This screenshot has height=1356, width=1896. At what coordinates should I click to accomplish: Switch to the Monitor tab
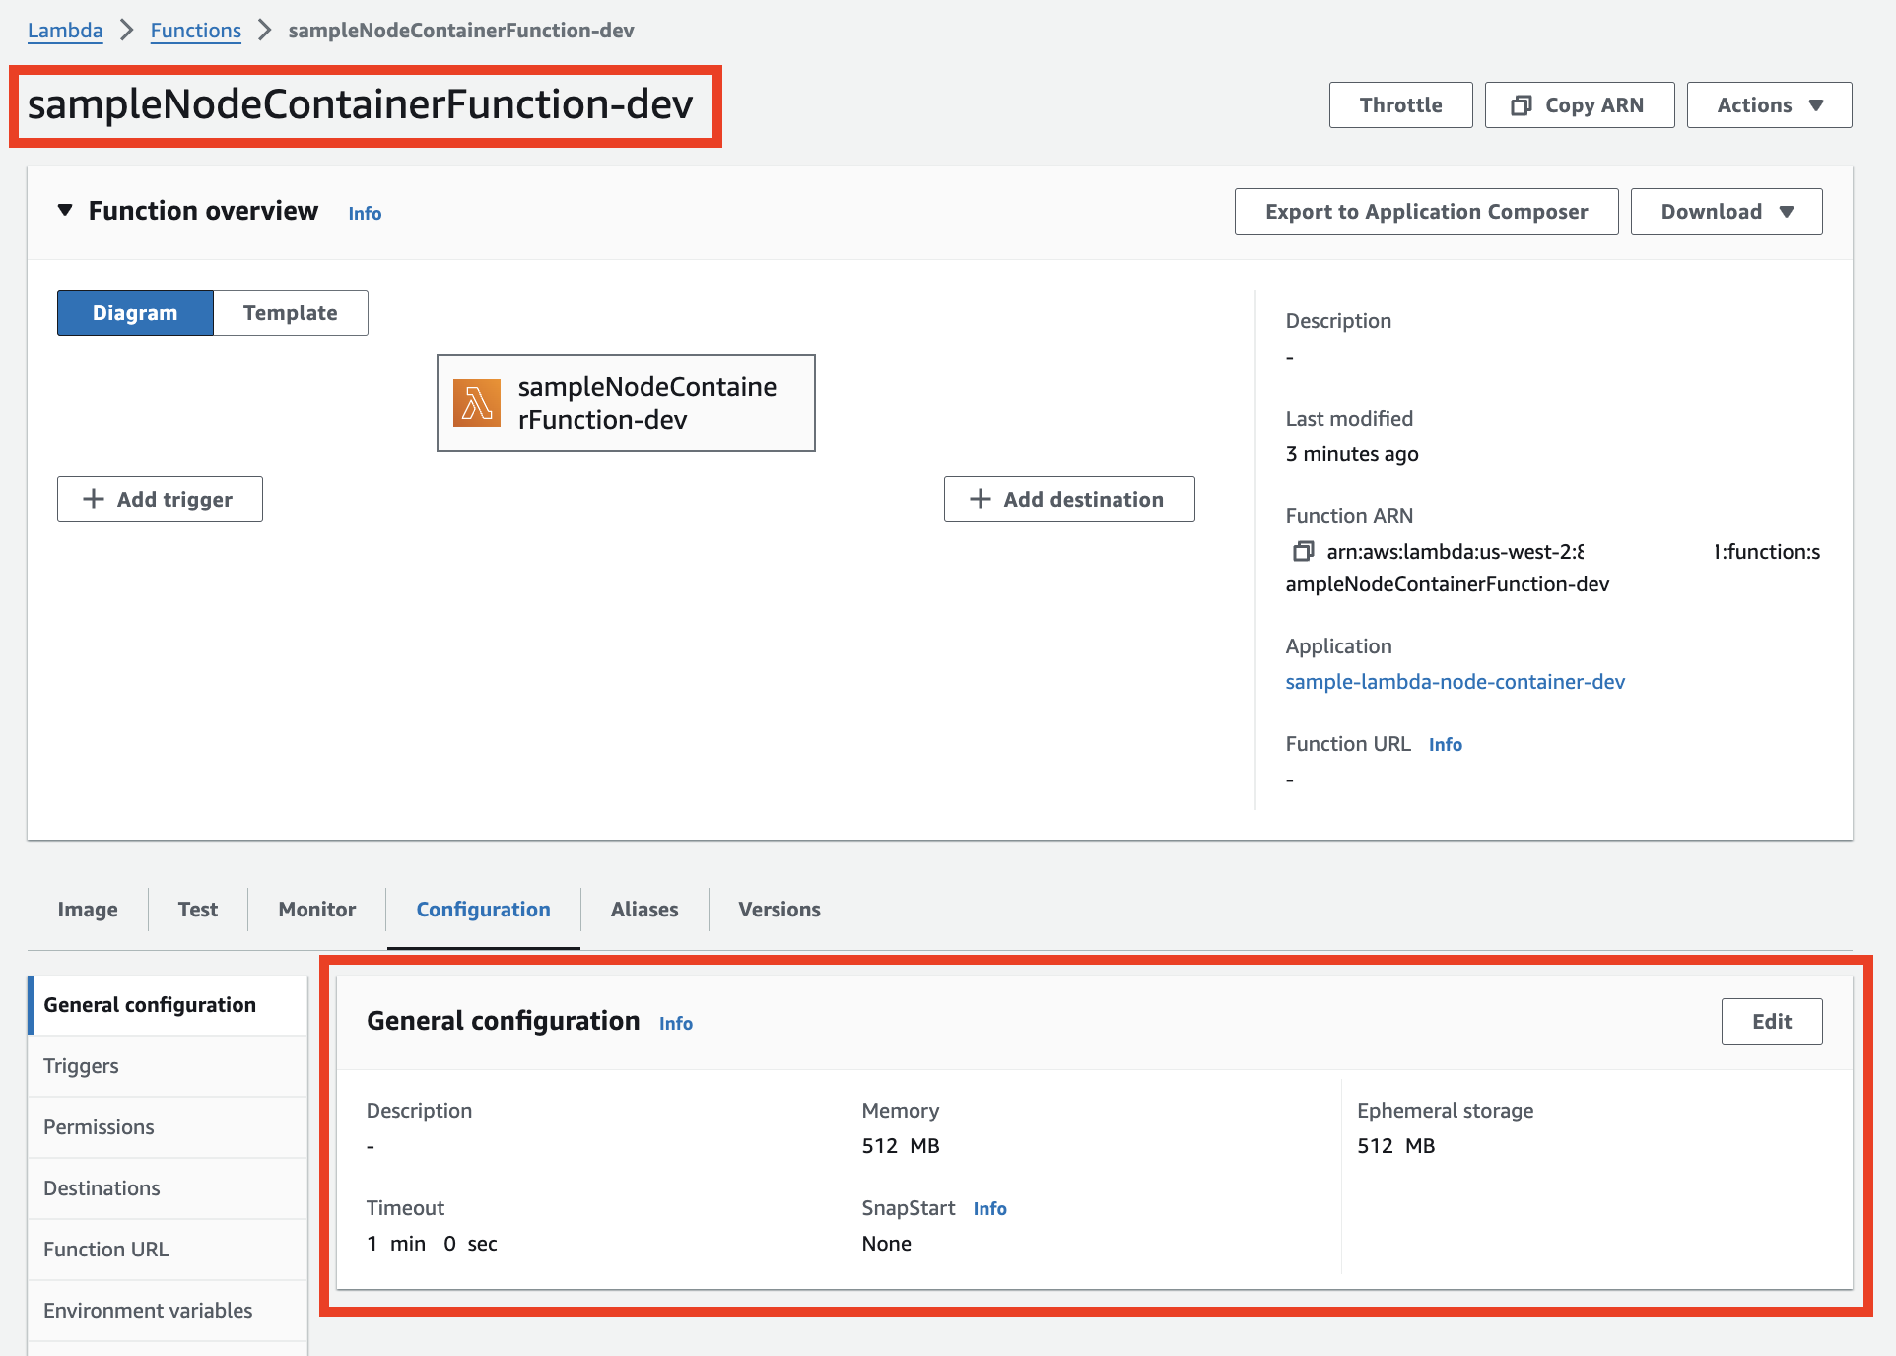click(x=315, y=909)
